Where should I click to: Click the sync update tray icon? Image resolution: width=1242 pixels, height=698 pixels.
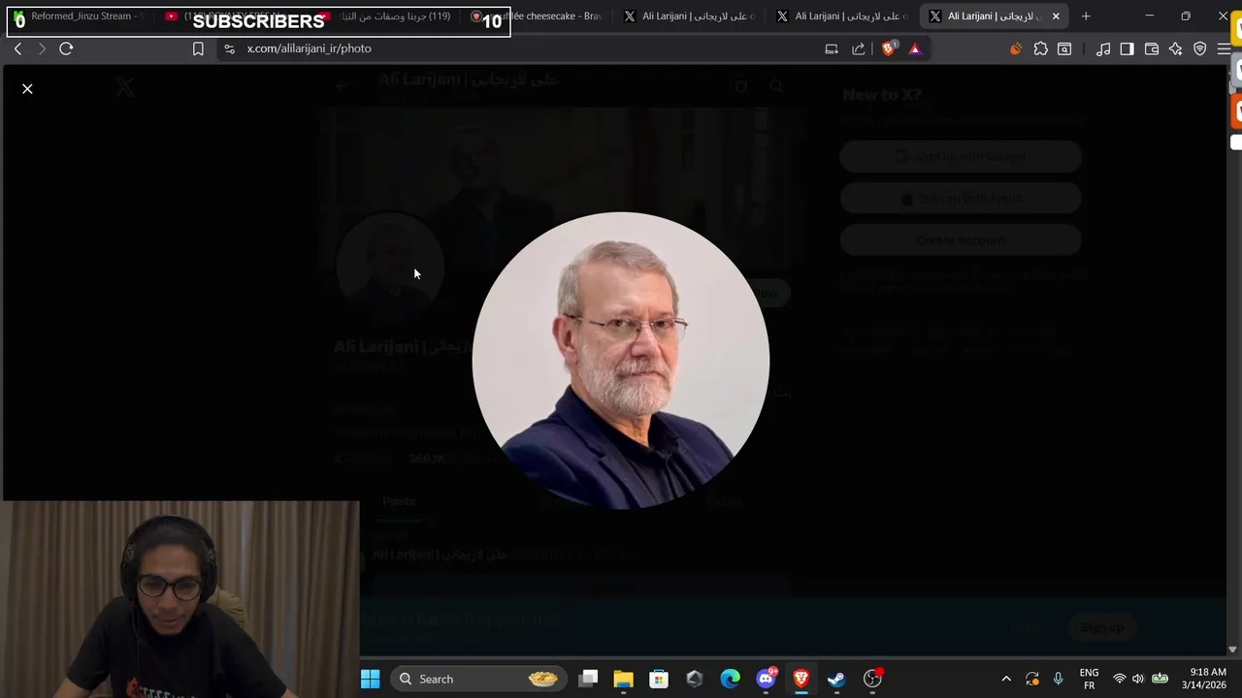[x=1032, y=679]
